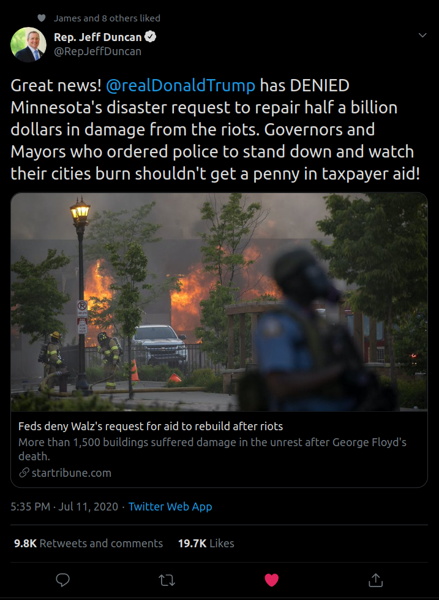Image resolution: width=439 pixels, height=600 pixels.
Task: Open the startribune.com domain text
Action: click(x=72, y=473)
